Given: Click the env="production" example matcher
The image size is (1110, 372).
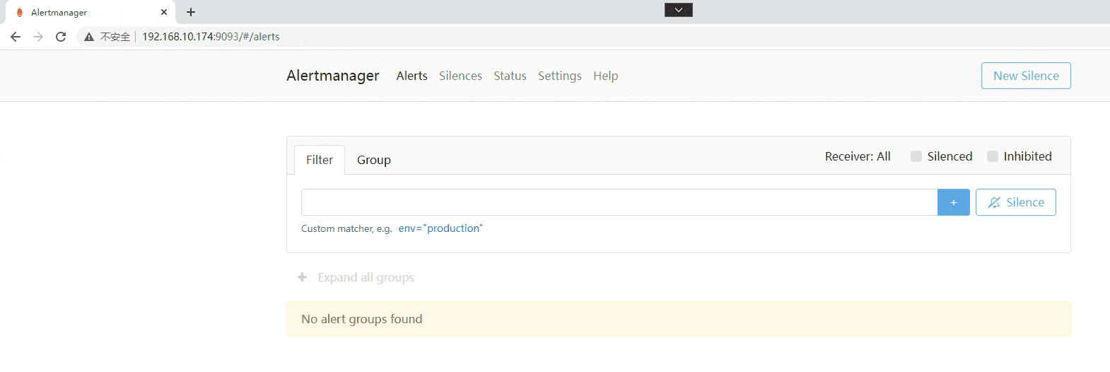Looking at the screenshot, I should click(440, 228).
